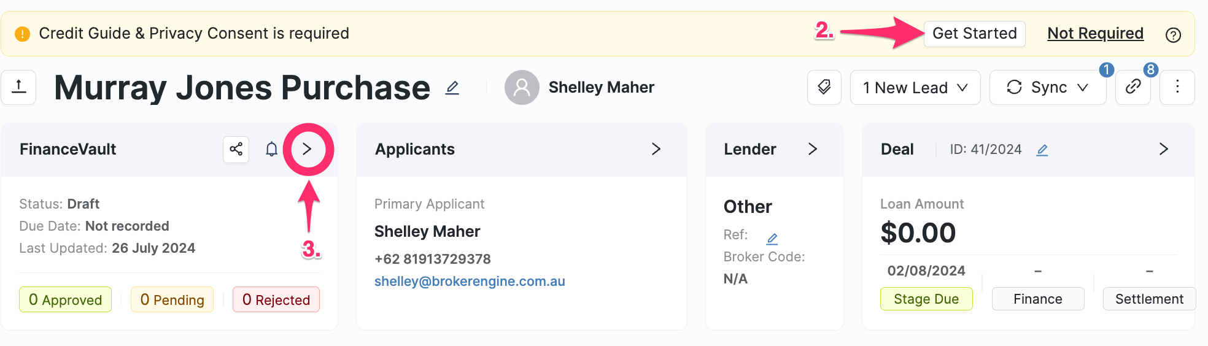
Task: Share the FinanceVault via share icon
Action: pos(236,149)
